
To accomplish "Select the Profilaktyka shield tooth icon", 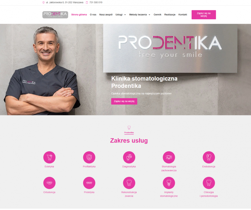I will [x=89, y=157].
